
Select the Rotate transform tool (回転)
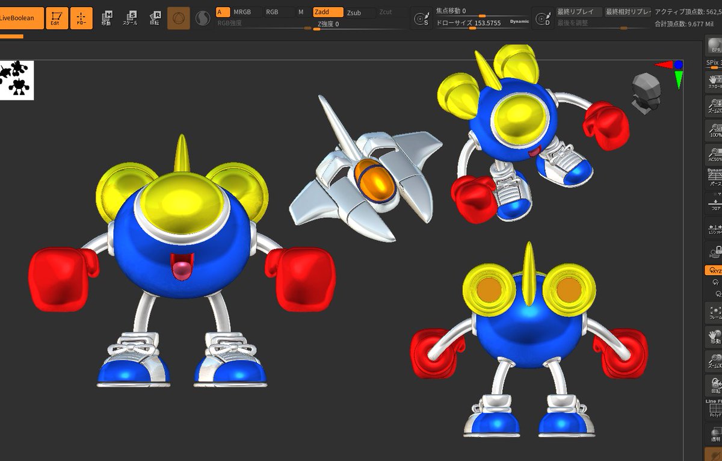point(155,16)
